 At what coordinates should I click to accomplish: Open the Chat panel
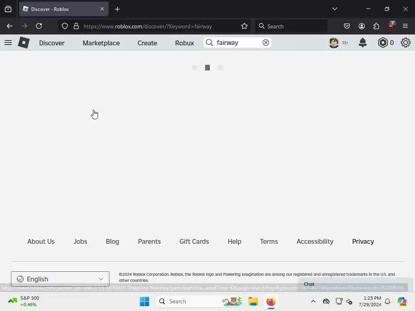pyautogui.click(x=356, y=284)
